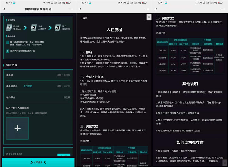Tap the plus box to upload a screenshot
The image size is (228, 167).
point(17,128)
